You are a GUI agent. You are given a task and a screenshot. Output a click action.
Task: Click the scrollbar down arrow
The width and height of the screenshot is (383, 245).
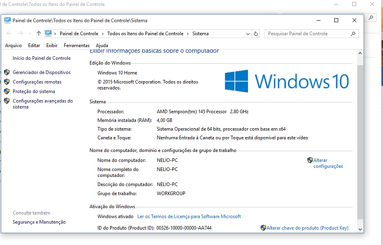(360, 229)
